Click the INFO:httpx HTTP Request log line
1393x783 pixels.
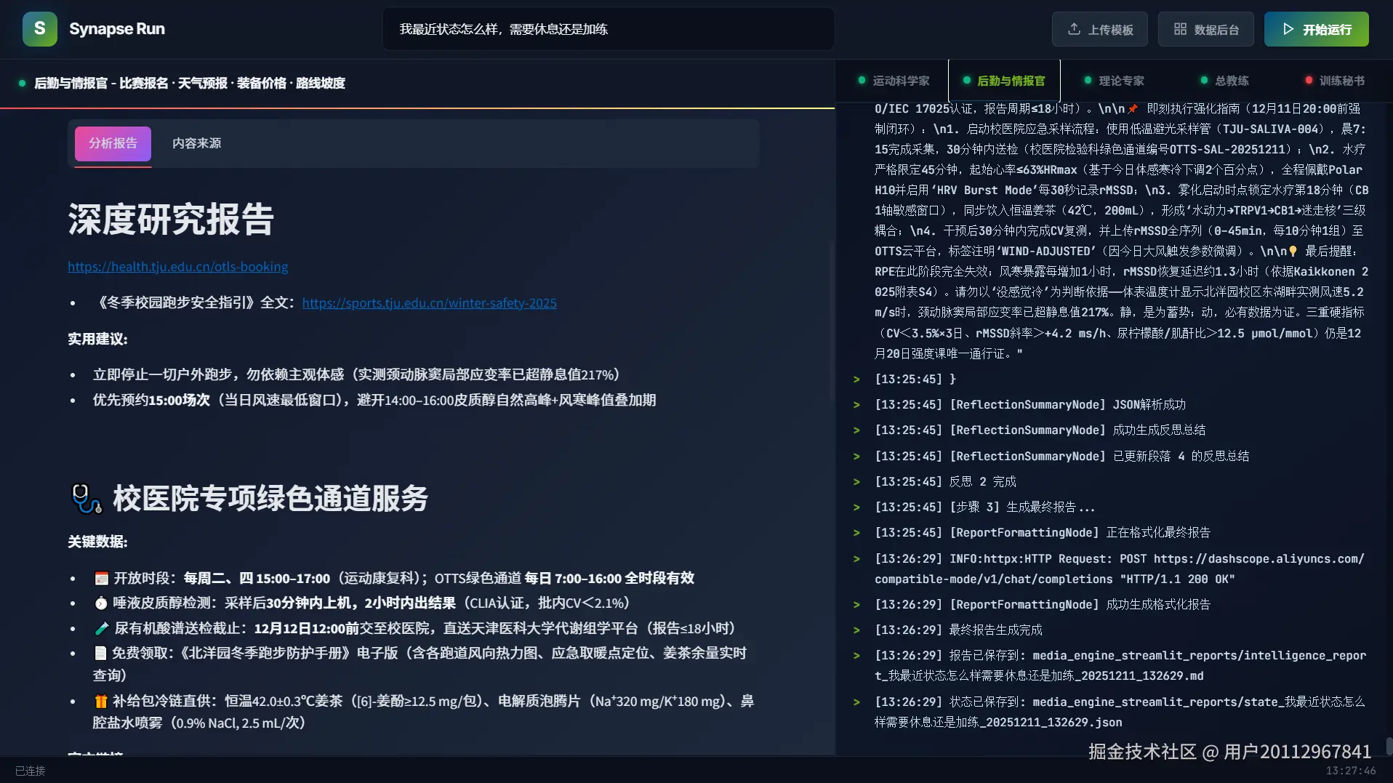click(1120, 569)
